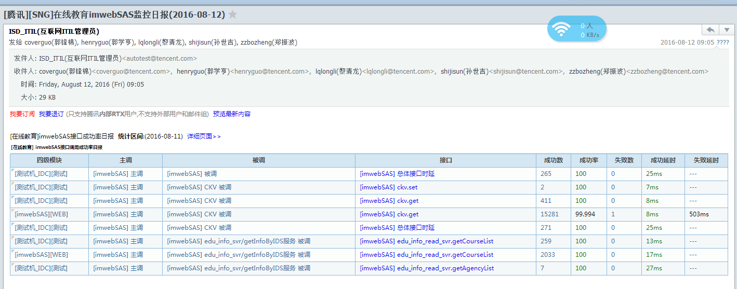737x289 pixels.
Task: Open the 预览最新内容 link
Action: pyautogui.click(x=232, y=114)
